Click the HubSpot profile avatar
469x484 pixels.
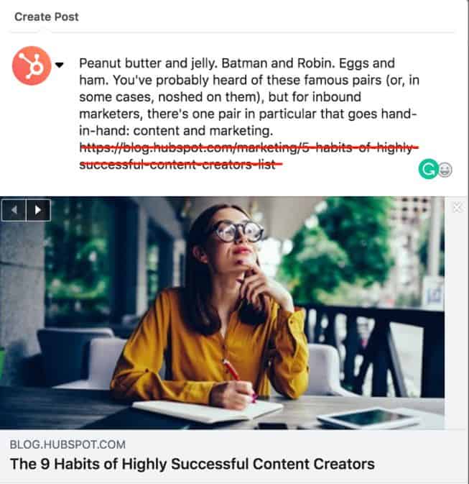tap(31, 65)
